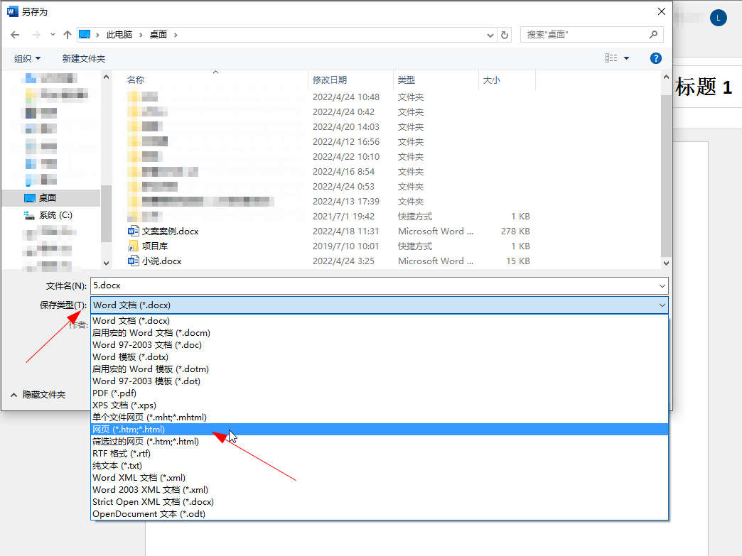Screen dimensions: 742x556
Task: Click 标题 1 style in Word
Action: (x=704, y=87)
